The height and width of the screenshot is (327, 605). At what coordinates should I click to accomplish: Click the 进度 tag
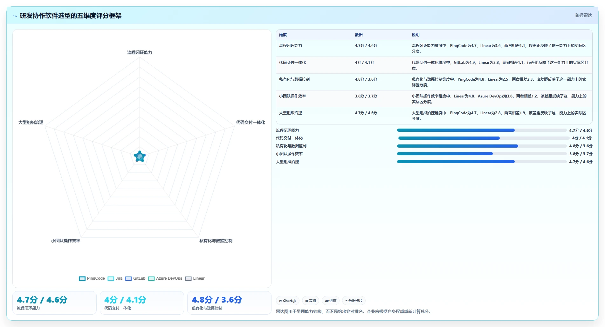click(x=331, y=301)
